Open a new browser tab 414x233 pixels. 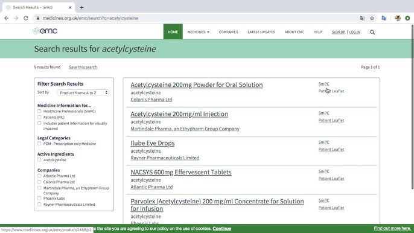click(81, 7)
